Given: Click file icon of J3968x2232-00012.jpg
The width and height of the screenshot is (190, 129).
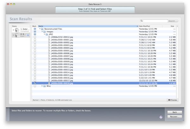Looking at the screenshot, I should (49, 37).
